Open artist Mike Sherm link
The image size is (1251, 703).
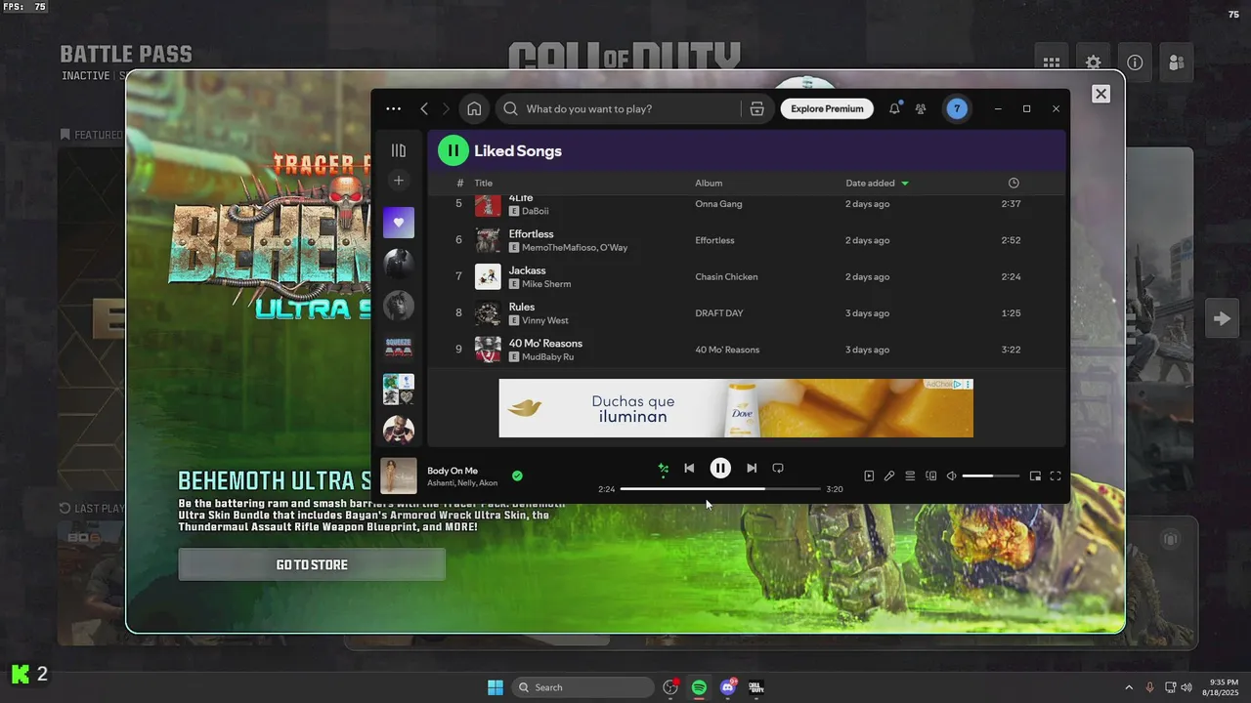point(546,284)
